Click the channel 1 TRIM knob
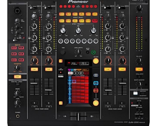Viewport: 157px width, 126px height. (x=34, y=16)
